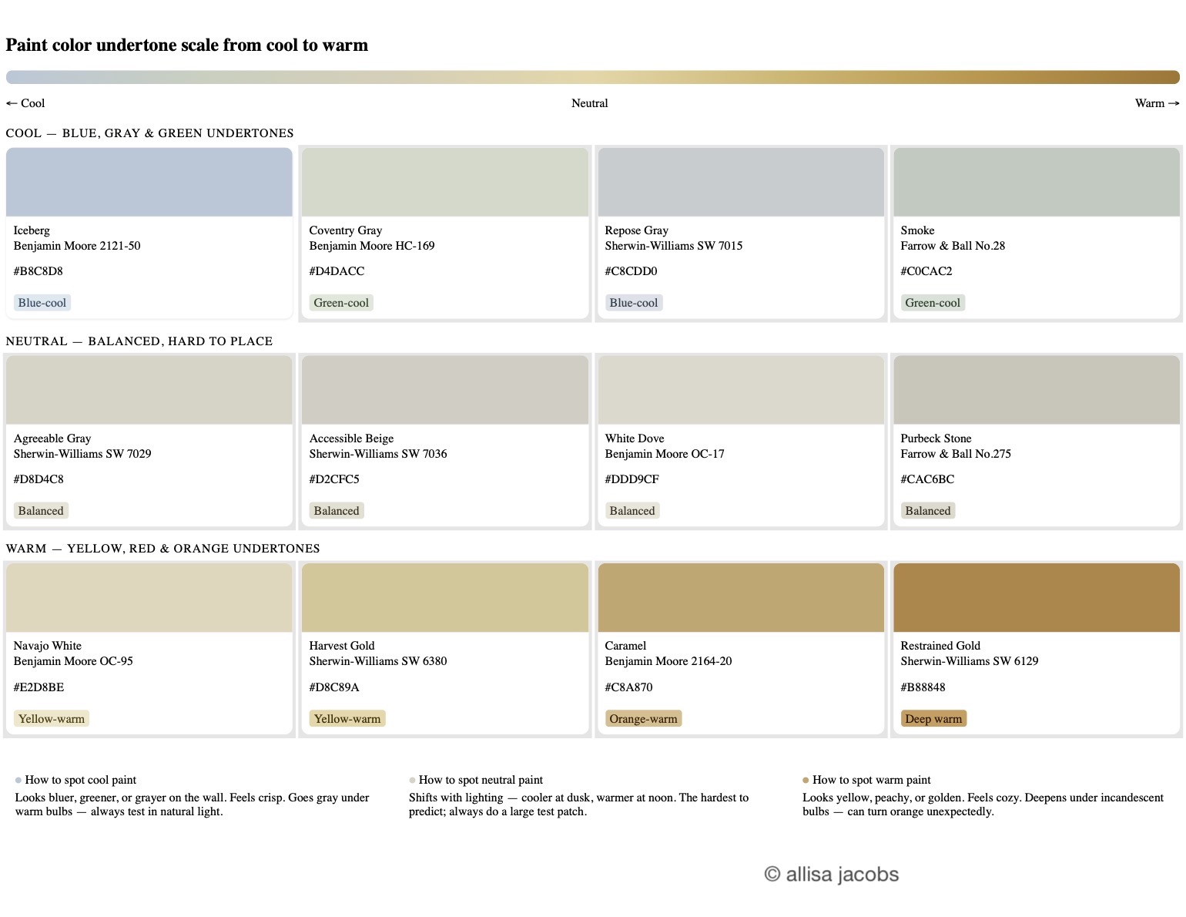
Task: Click the Harvest Gold color swatch
Action: point(444,597)
